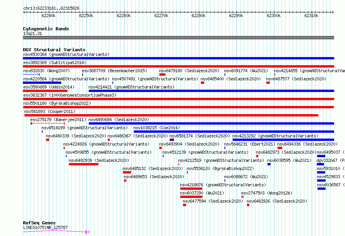Image resolution: width=345 pixels, height=236 pixels.
Task: Click esv3632367 1000GenomesConsortiumPhase3 label
Action: [x=70, y=95]
